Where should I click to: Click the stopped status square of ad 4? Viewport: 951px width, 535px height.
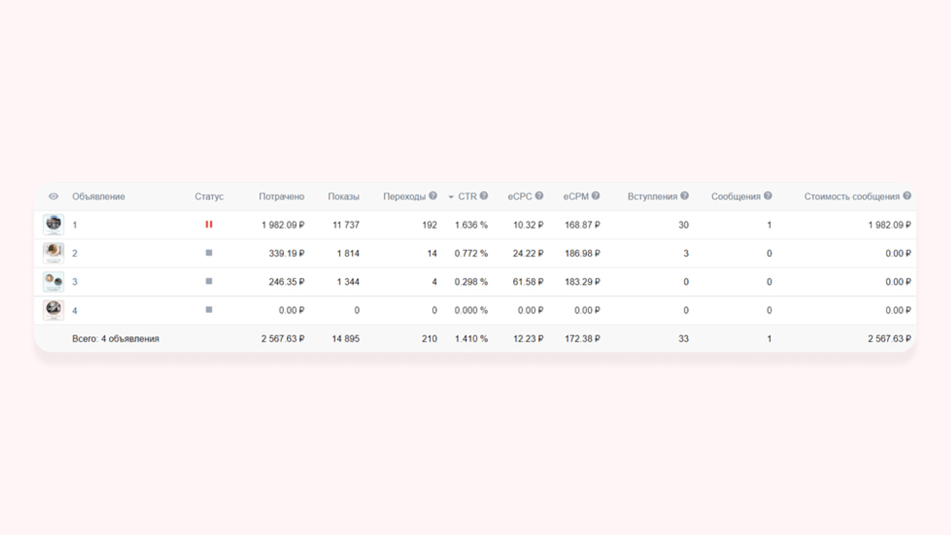click(209, 310)
